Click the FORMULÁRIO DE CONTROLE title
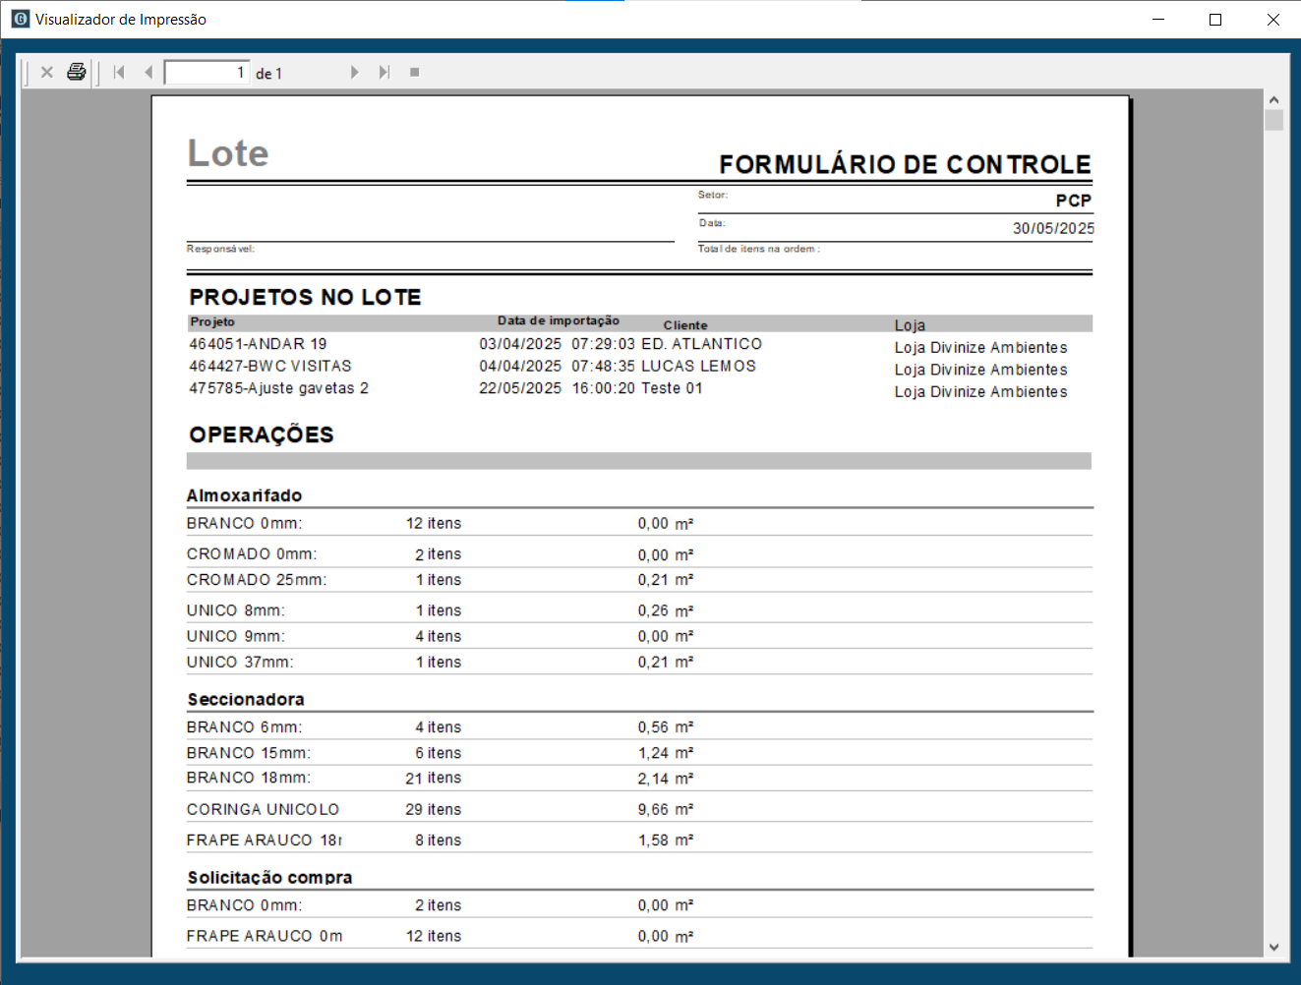Screen dimensions: 1301x985 [x=905, y=164]
